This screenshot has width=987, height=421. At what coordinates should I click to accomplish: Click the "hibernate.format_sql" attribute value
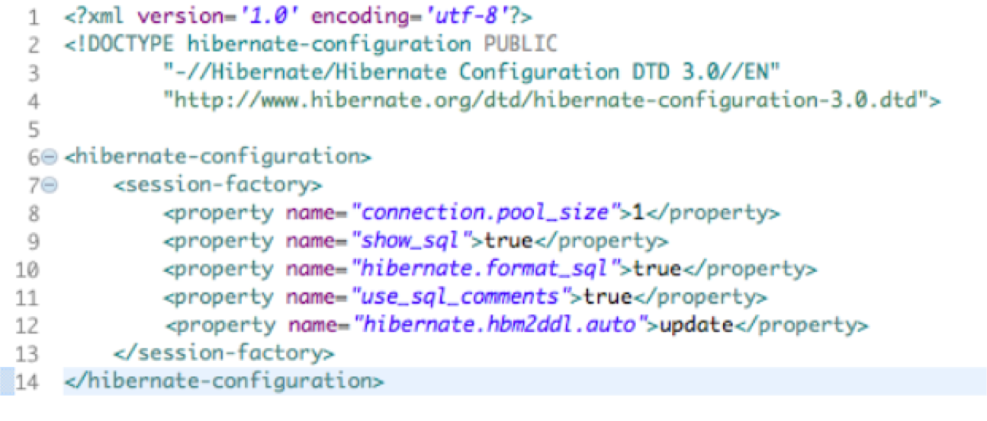490,269
